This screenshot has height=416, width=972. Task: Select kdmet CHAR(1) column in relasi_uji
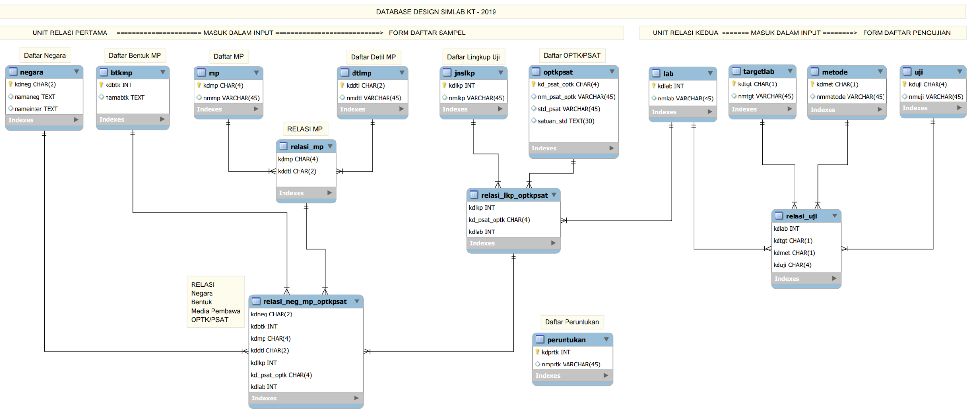[794, 253]
